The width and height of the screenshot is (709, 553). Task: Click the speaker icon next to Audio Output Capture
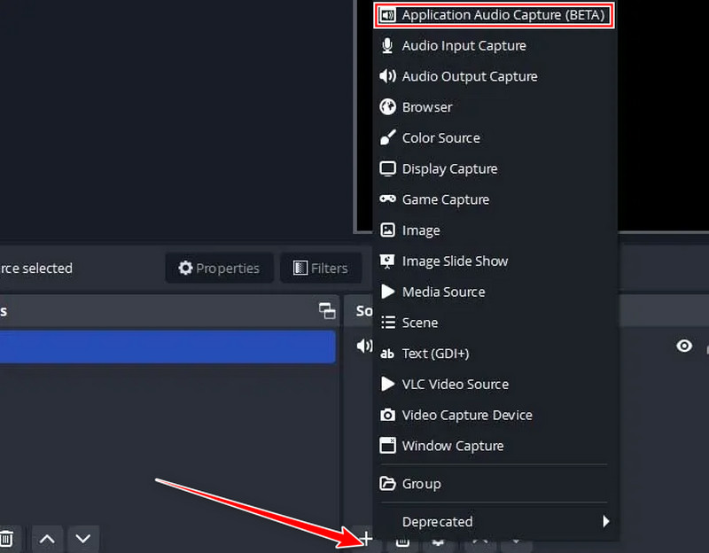pos(387,76)
